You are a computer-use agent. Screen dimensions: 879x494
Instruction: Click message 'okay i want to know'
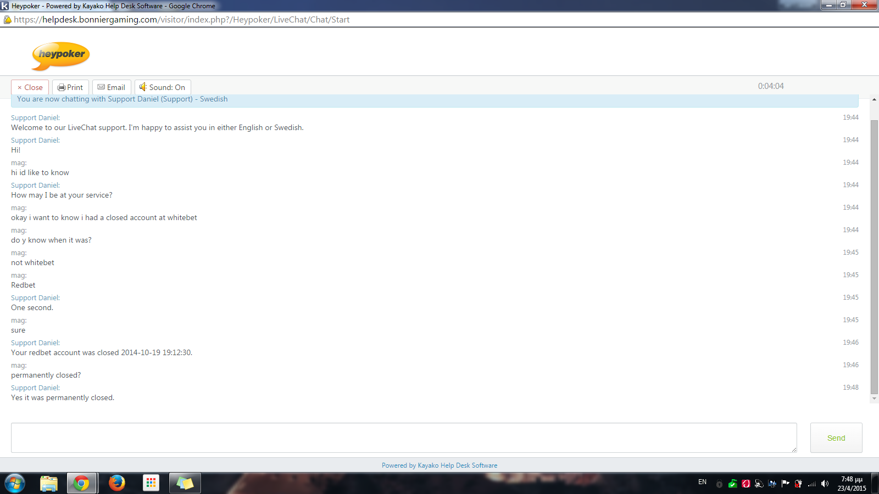tap(104, 218)
